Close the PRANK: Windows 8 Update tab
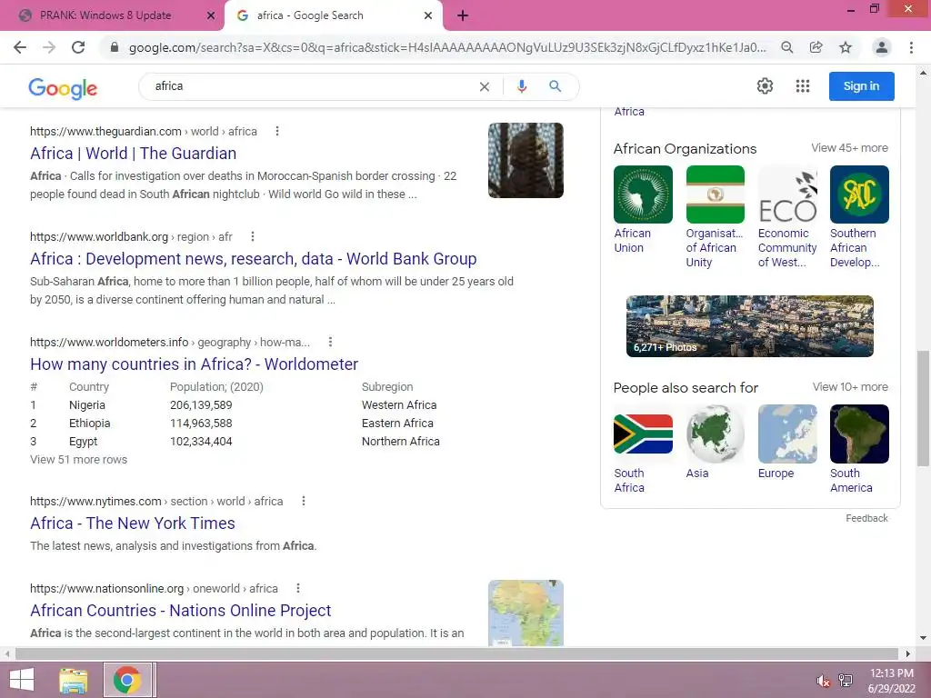This screenshot has width=931, height=698. (x=211, y=16)
